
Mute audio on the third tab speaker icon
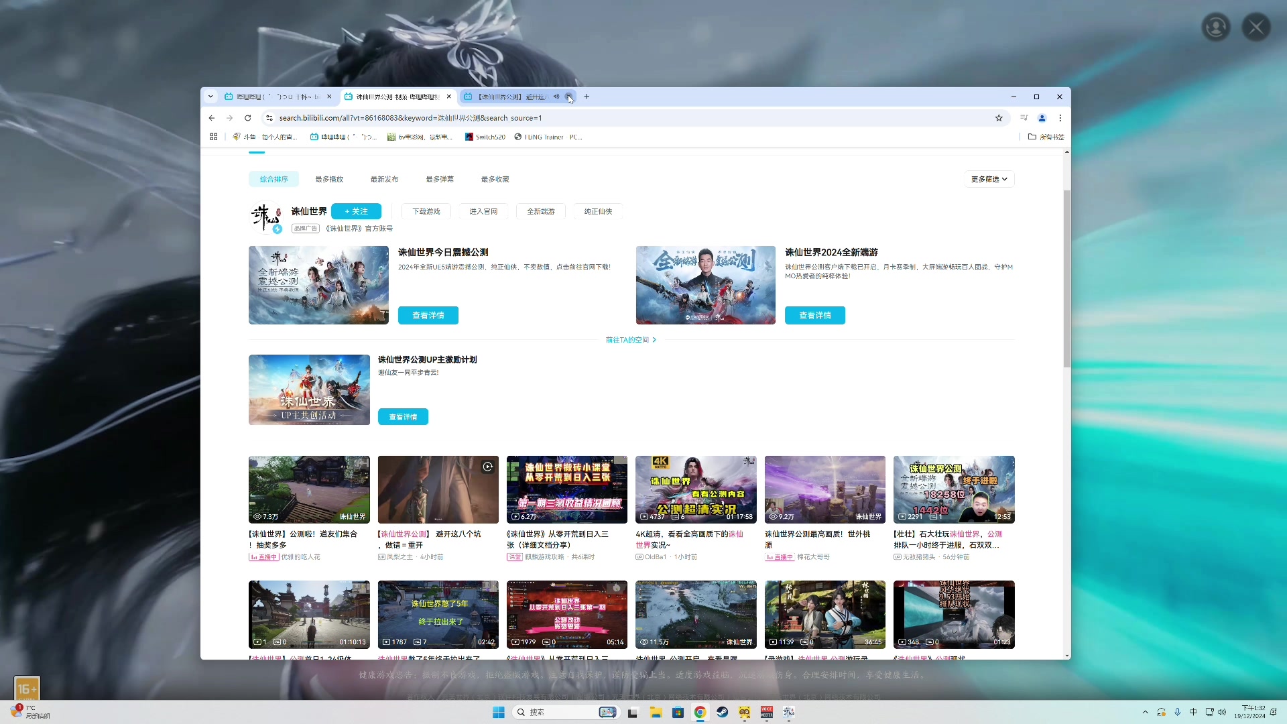click(x=556, y=97)
